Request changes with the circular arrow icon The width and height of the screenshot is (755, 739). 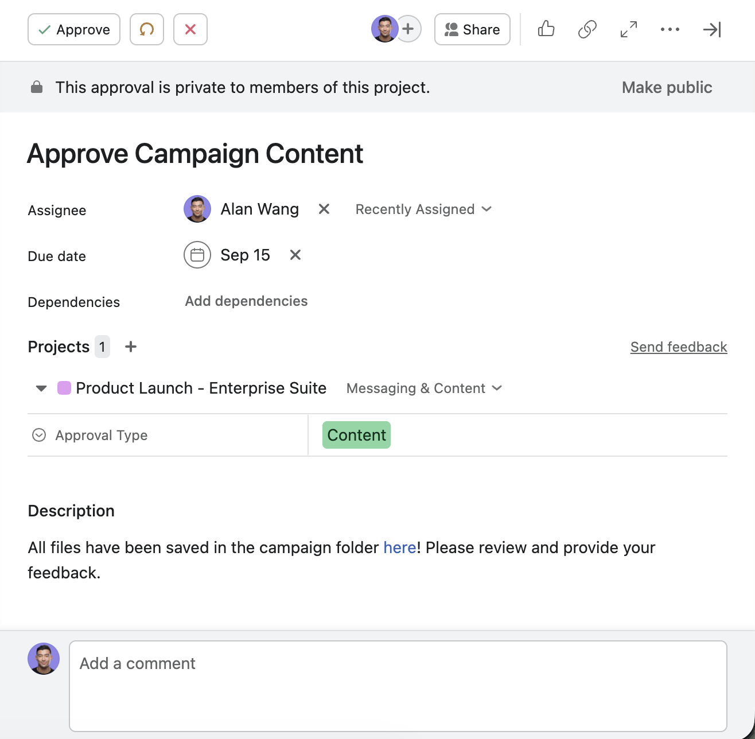tap(147, 29)
